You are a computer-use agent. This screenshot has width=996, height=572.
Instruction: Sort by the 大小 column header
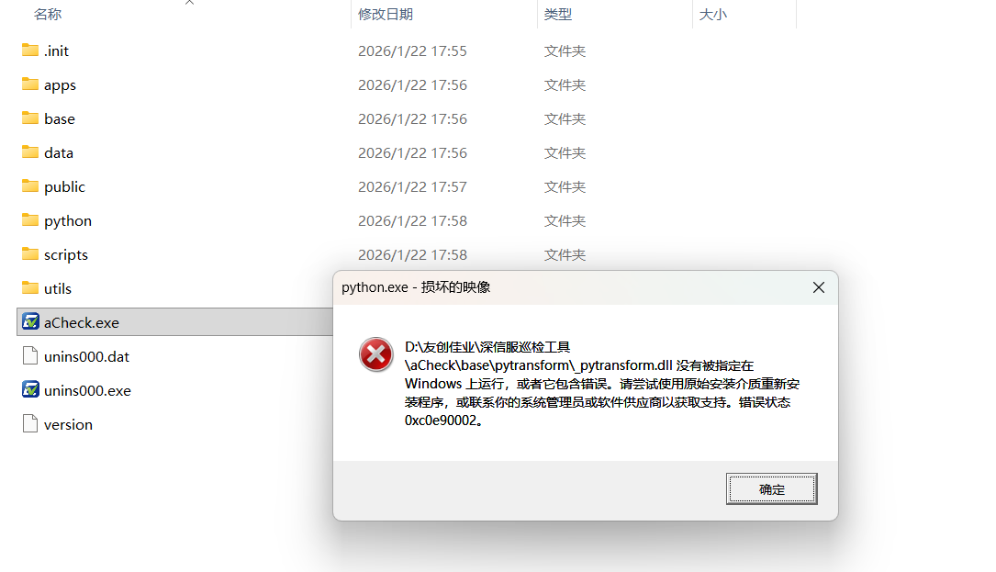click(x=712, y=14)
